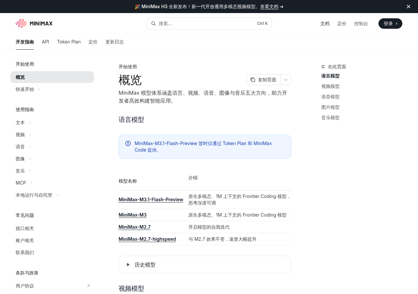Screen dimensions: 418x294
Task: Open the 定价 tab below the logo
Action: pyautogui.click(x=93, y=42)
